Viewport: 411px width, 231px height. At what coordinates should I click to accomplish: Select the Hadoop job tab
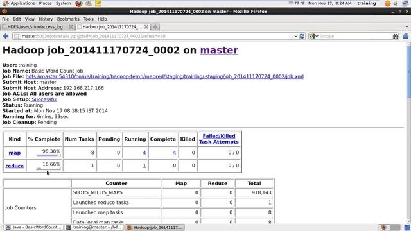pos(113,27)
